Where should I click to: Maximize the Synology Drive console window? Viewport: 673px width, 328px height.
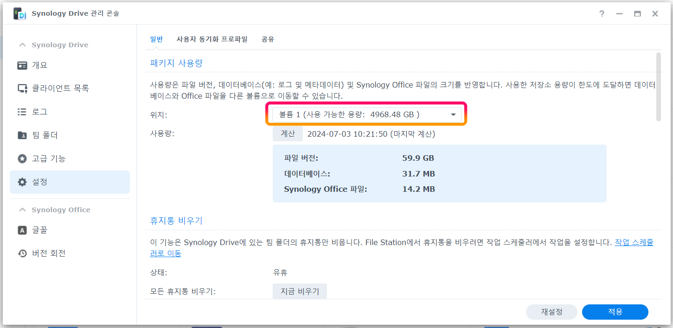(x=637, y=14)
